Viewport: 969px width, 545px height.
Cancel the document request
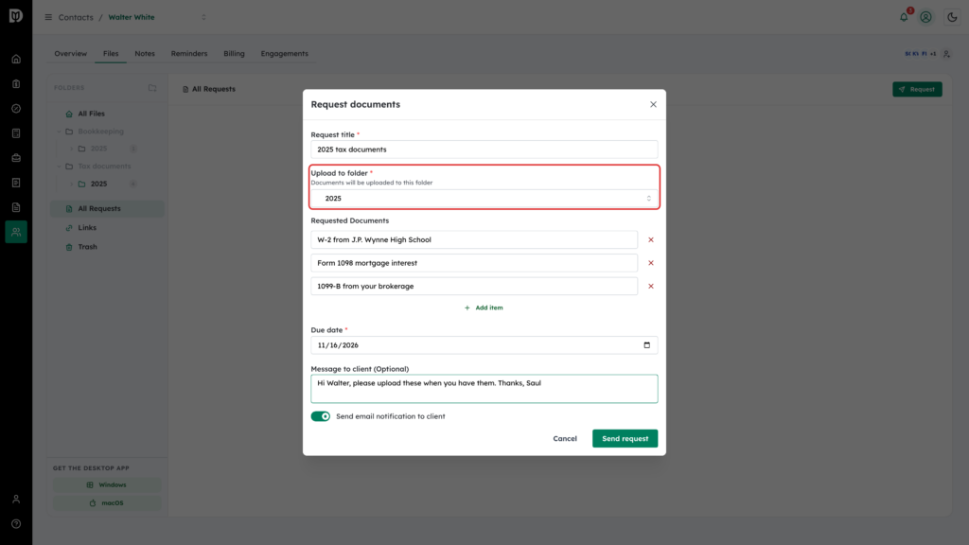[x=565, y=439]
